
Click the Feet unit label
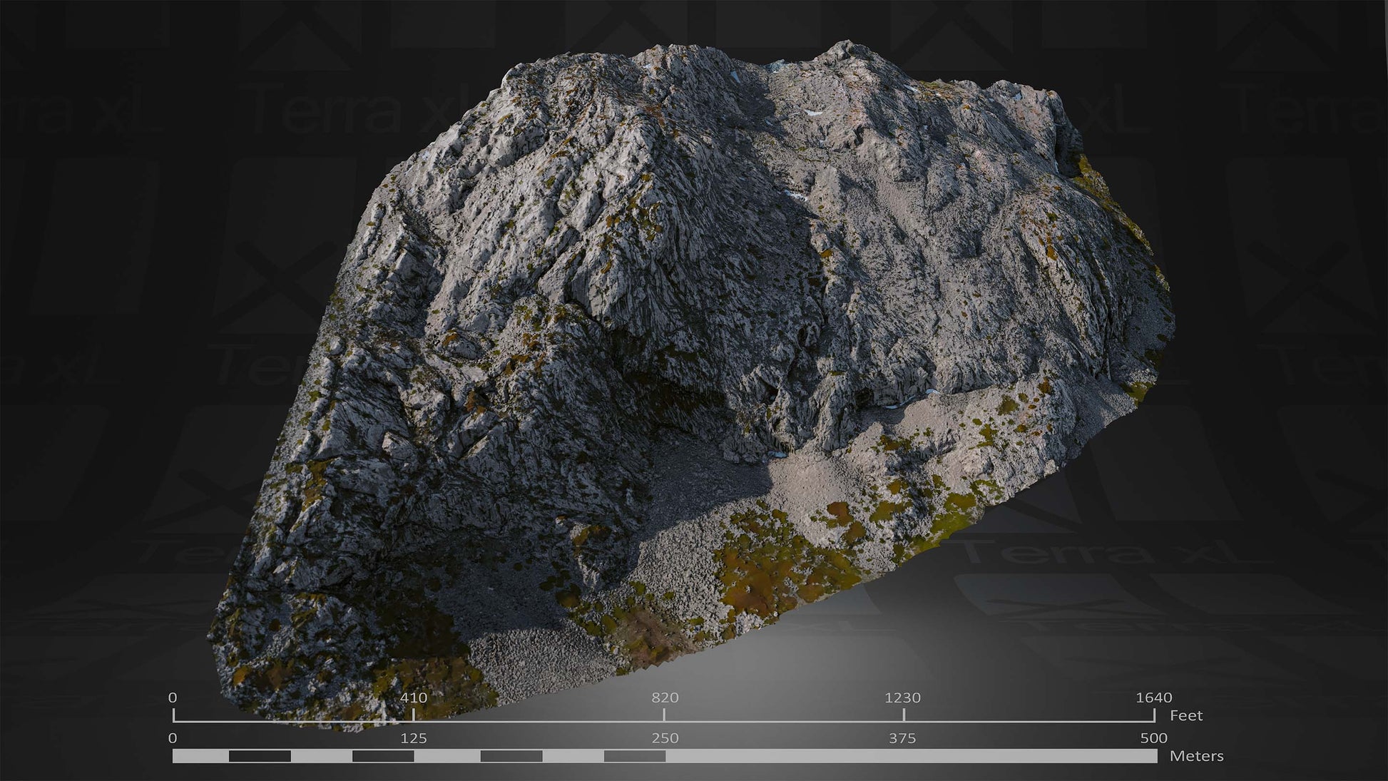(1186, 715)
